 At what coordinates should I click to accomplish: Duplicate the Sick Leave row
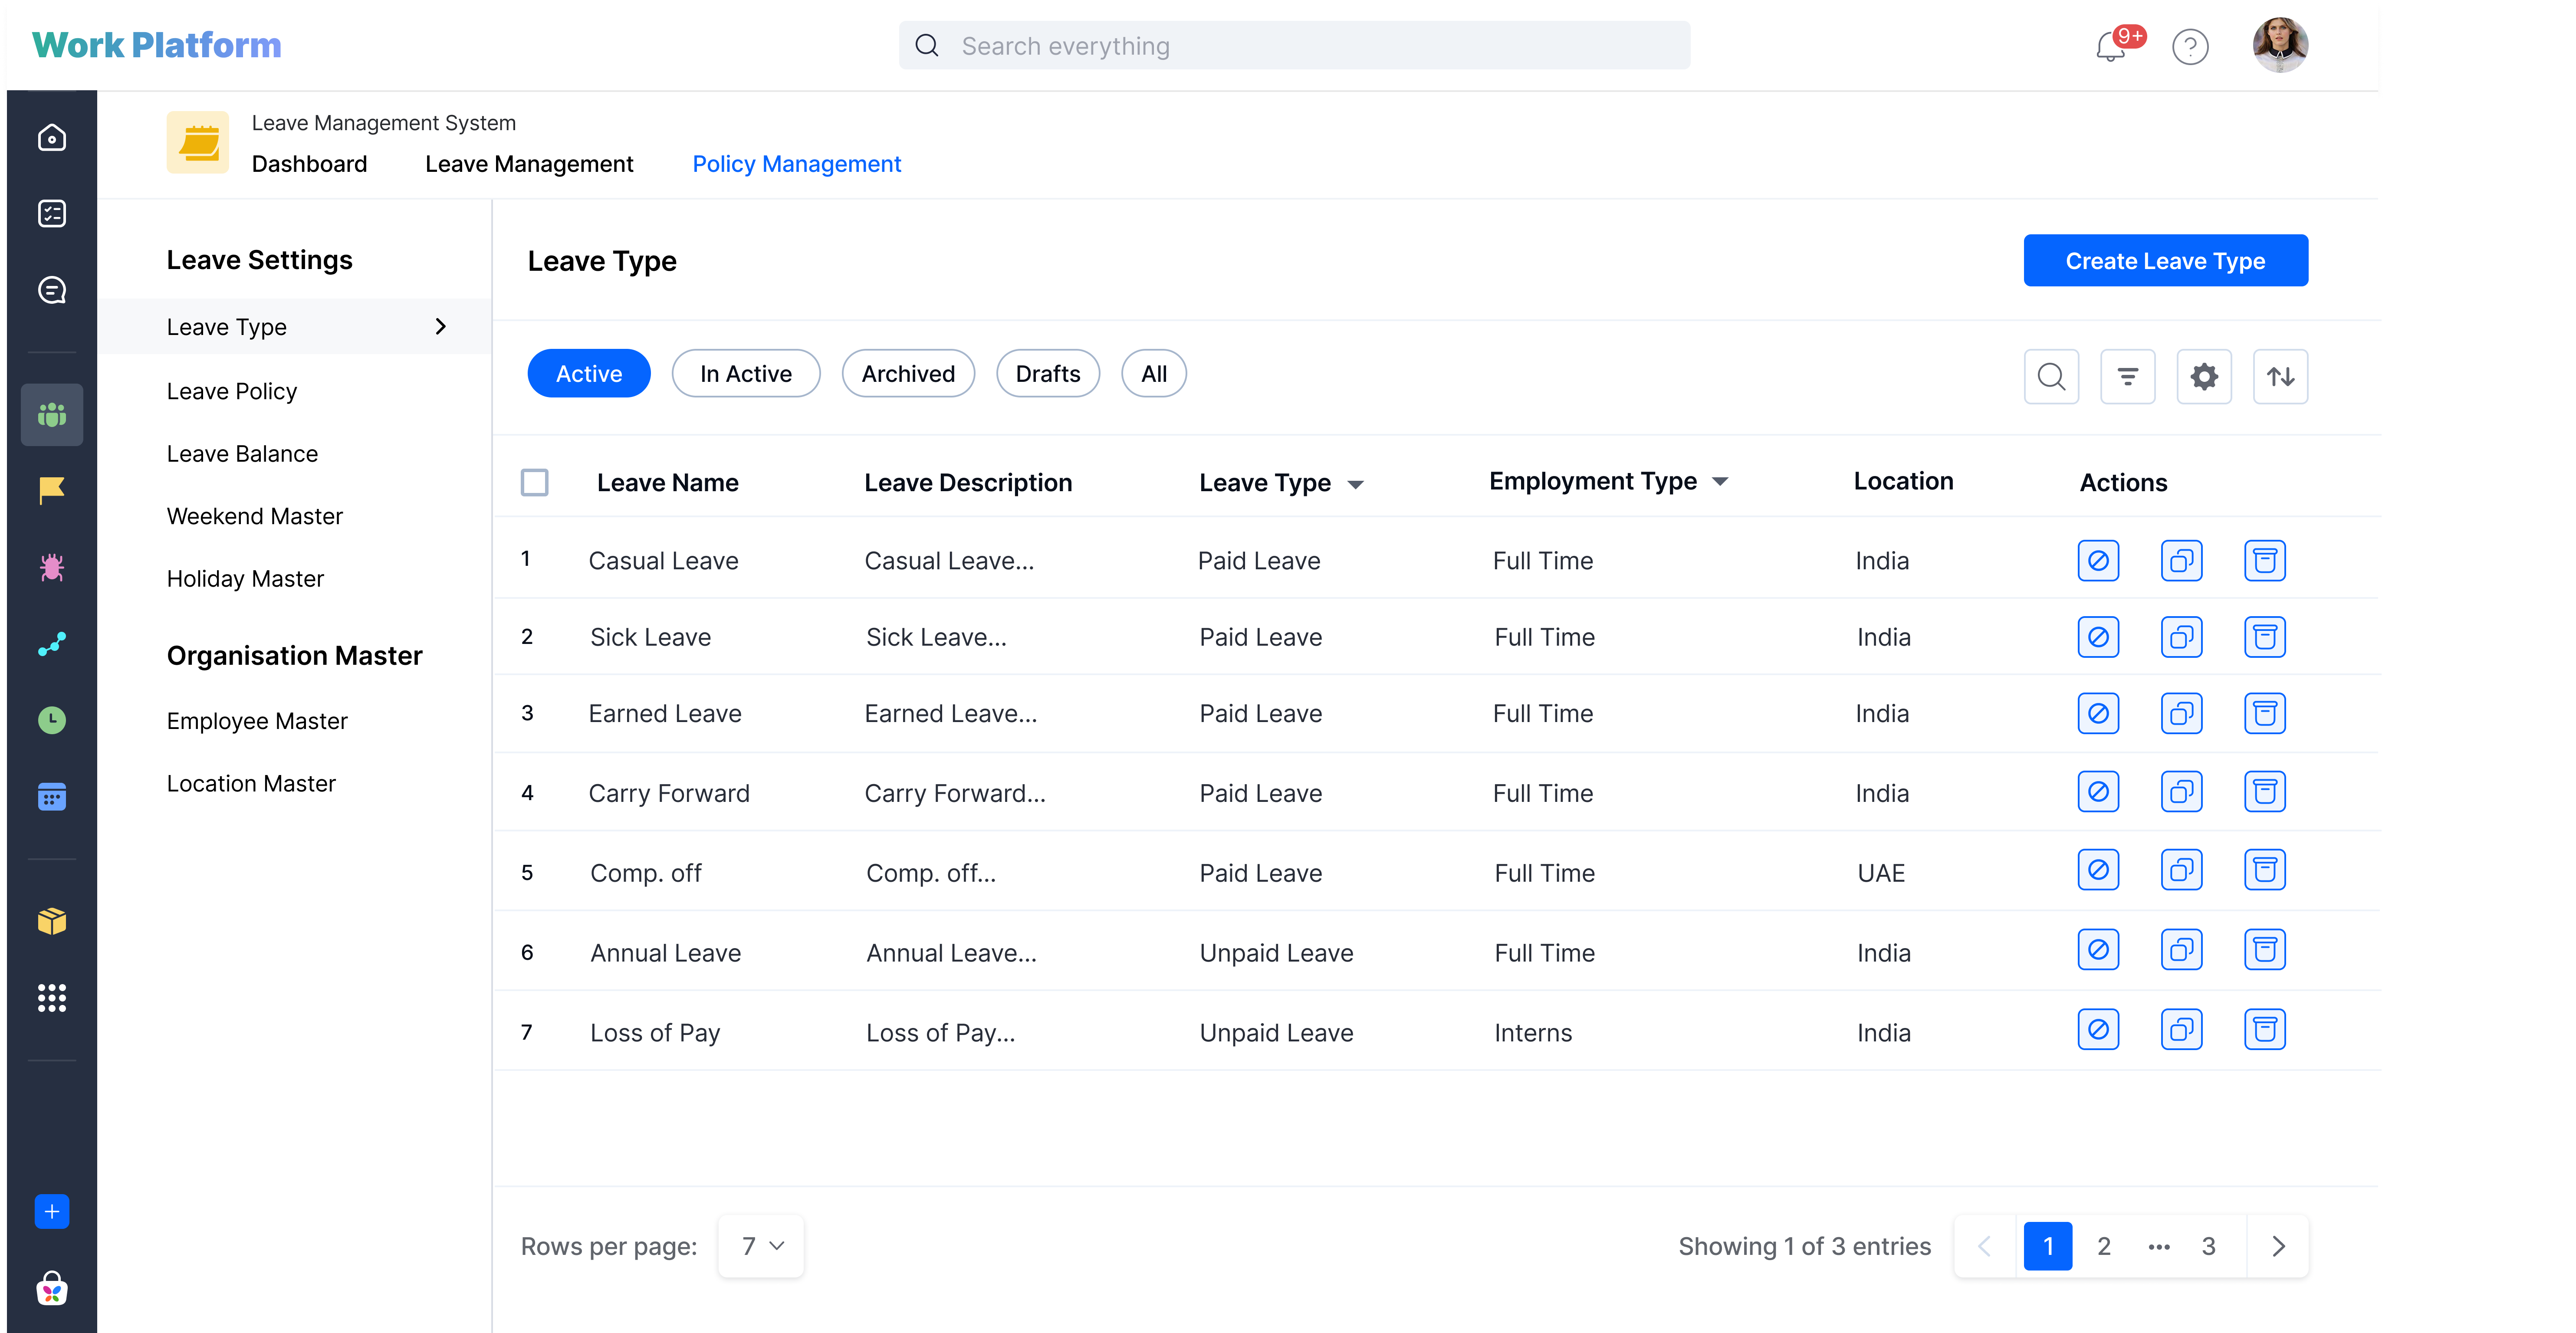[2181, 637]
